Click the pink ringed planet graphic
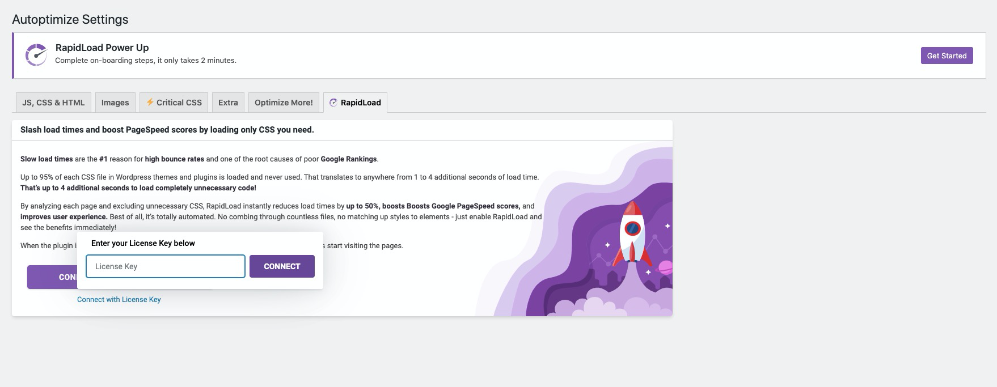Image resolution: width=997 pixels, height=387 pixels. point(665,267)
